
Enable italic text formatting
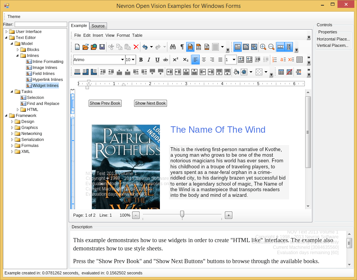[x=148, y=59]
